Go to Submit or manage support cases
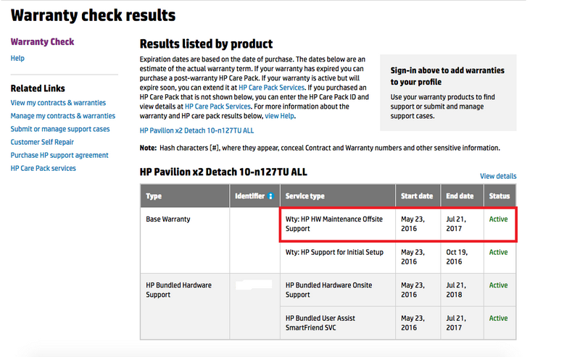 (x=60, y=129)
